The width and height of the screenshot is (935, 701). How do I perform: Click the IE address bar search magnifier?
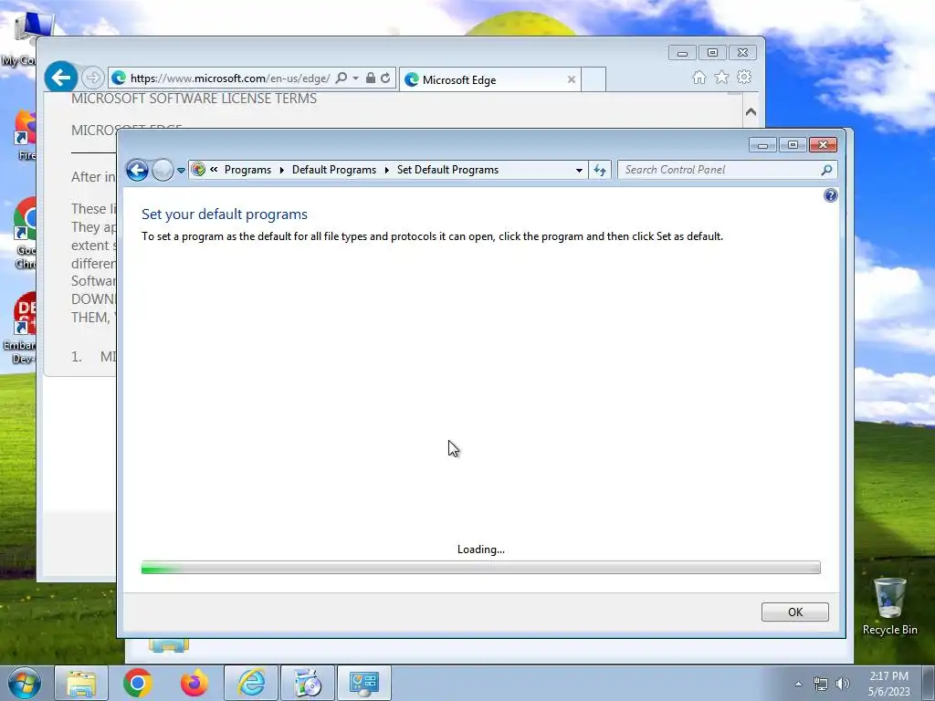[x=341, y=78]
